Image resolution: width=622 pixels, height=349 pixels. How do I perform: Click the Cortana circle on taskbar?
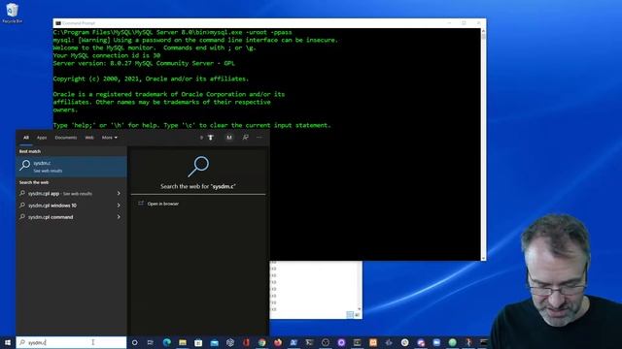pos(134,342)
